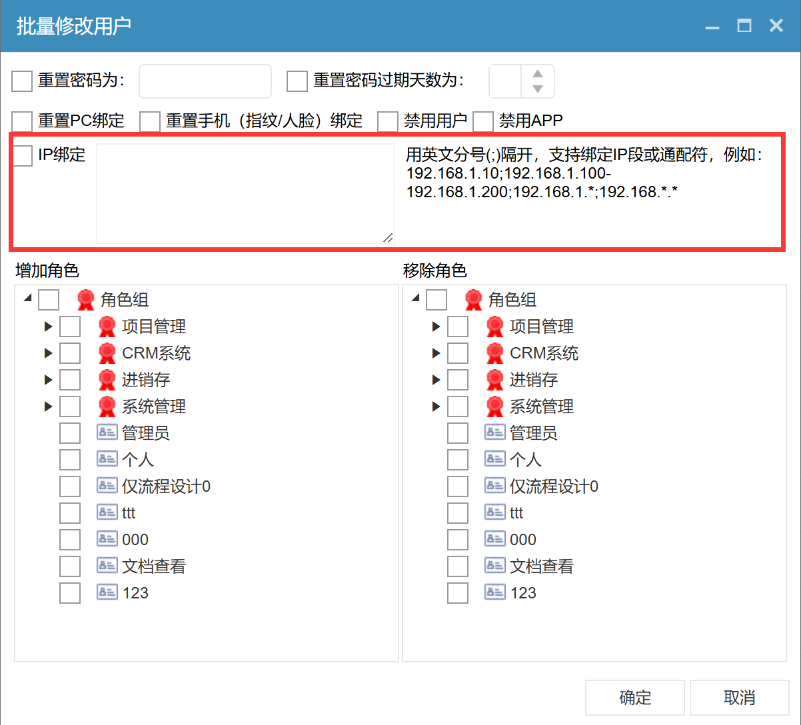Click the 个人 role card icon under 移除角色

(494, 459)
